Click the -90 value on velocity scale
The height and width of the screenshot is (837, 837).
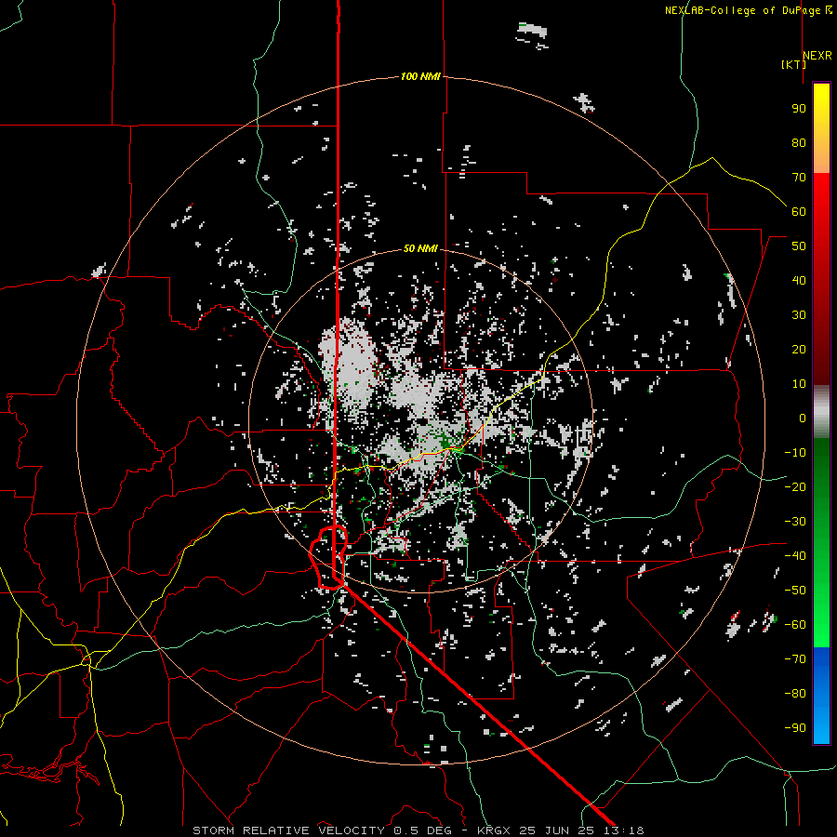(795, 728)
